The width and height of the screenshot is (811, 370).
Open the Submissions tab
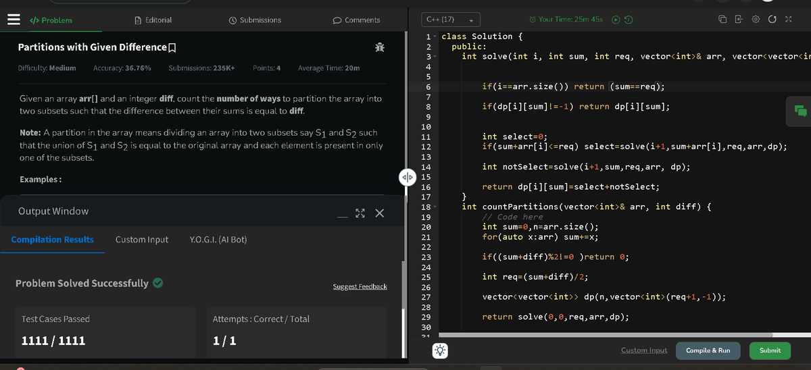(255, 20)
